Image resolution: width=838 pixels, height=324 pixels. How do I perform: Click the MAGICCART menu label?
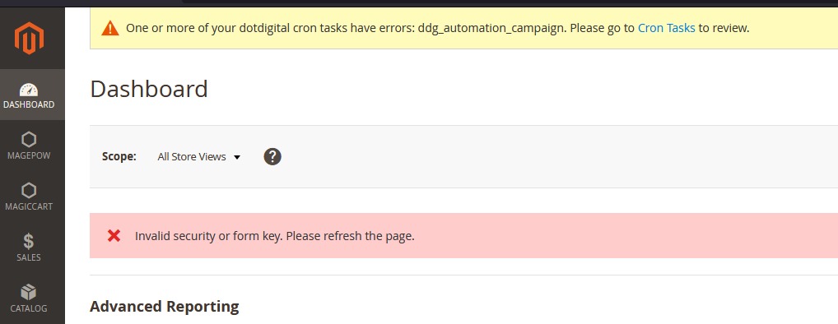coord(29,206)
